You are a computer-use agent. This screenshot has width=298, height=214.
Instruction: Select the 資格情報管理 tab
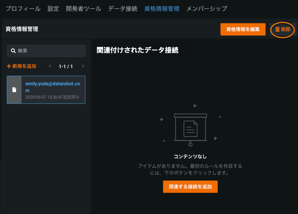pyautogui.click(x=162, y=9)
